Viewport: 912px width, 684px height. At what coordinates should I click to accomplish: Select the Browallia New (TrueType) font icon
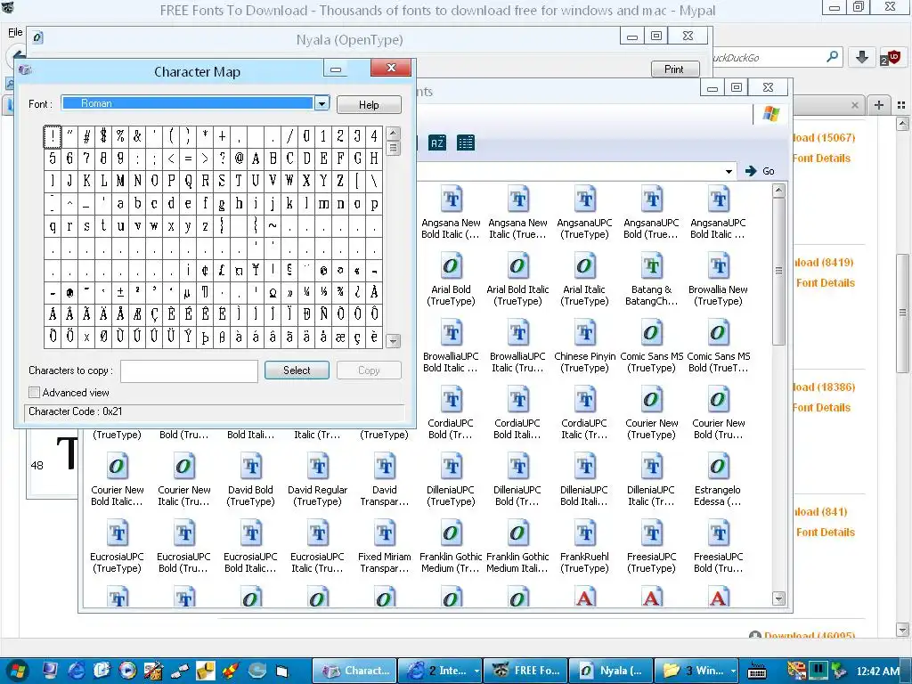point(719,266)
